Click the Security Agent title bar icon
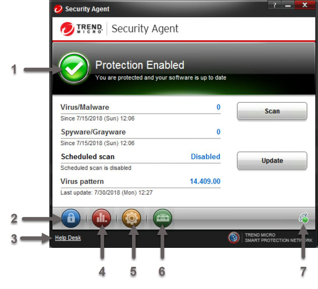 (x=58, y=9)
